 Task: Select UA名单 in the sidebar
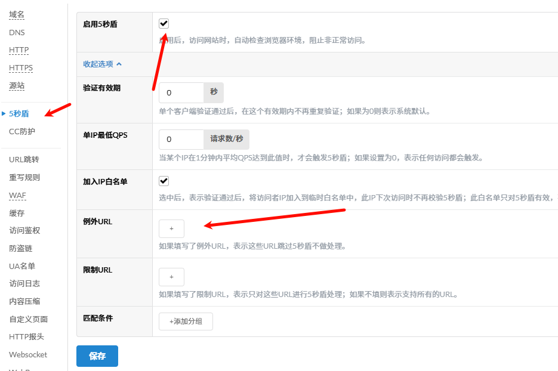22,266
